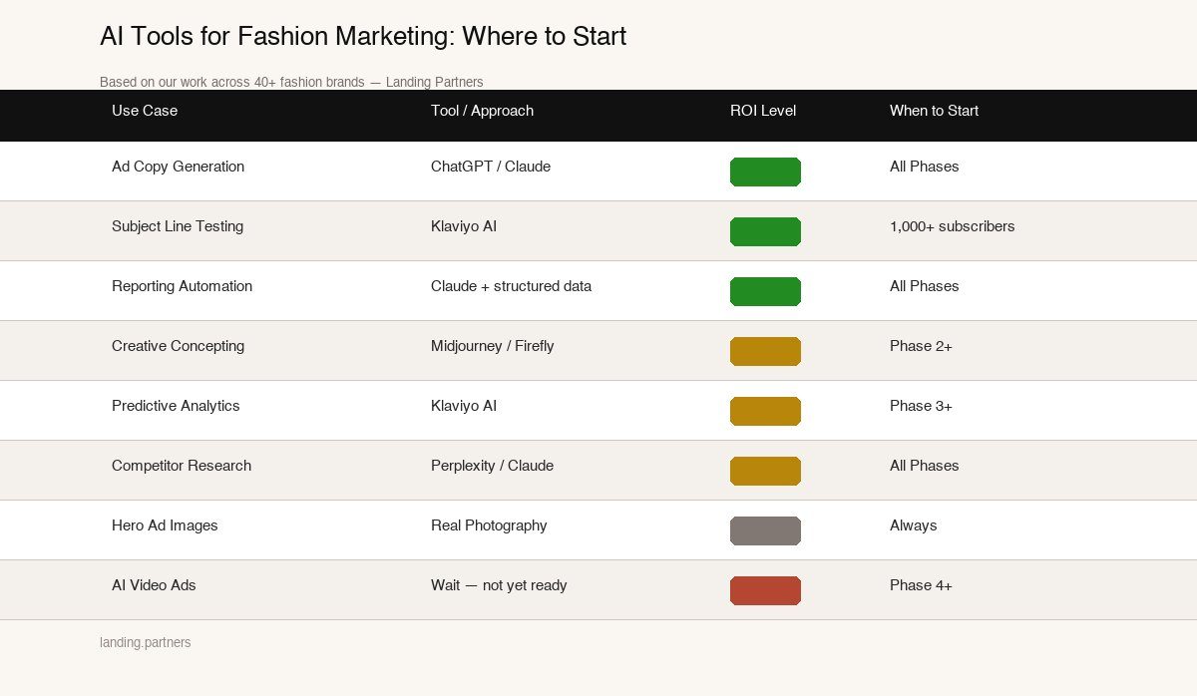Screen dimensions: 1197x696
Task: Click the Midjourney / Firefly cell
Action: point(493,346)
